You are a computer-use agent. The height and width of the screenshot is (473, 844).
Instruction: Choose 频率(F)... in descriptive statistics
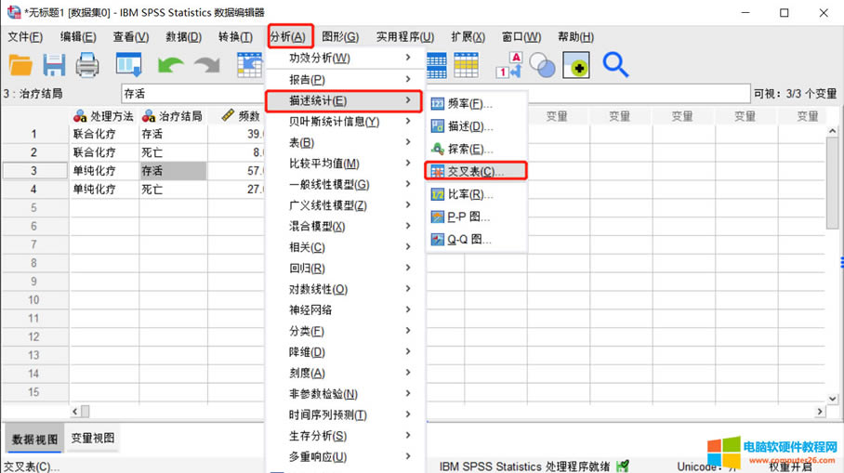(x=469, y=104)
